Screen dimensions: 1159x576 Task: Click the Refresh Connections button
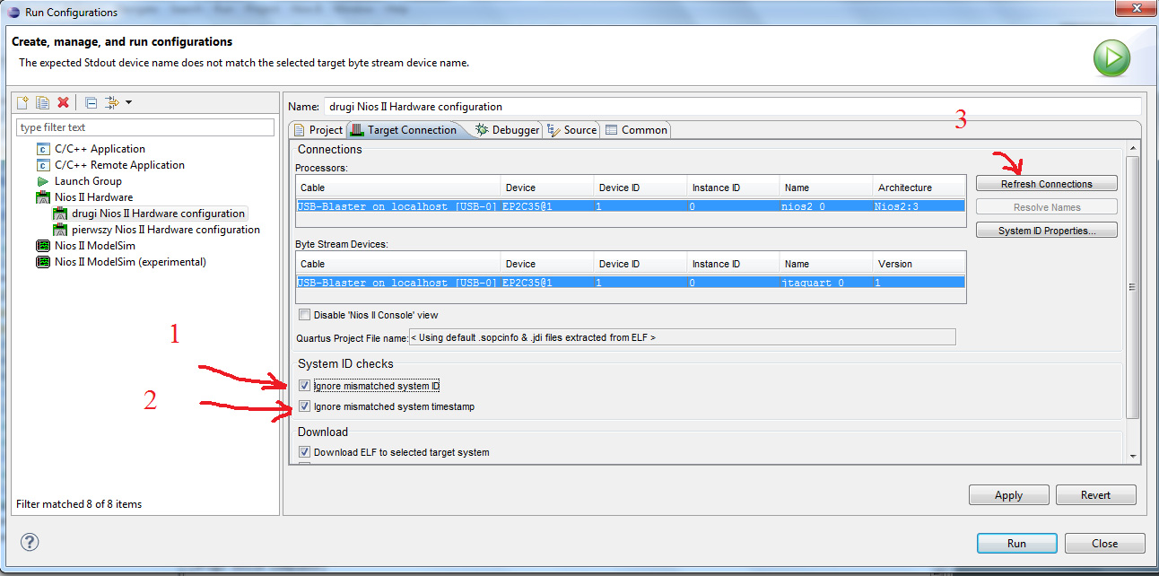pyautogui.click(x=1047, y=184)
